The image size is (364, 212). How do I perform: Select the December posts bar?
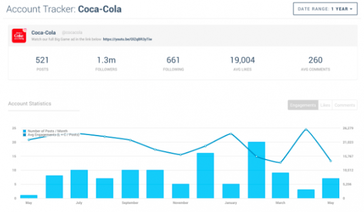coord(205,176)
